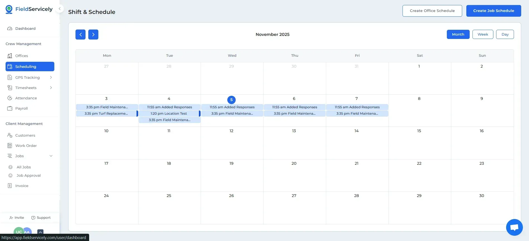The height and width of the screenshot is (241, 529).
Task: Click the previous month arrow button
Action: (x=80, y=35)
